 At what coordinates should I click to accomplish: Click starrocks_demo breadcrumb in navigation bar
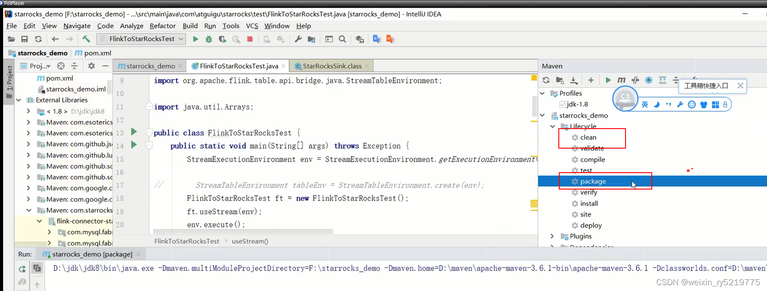[42, 53]
